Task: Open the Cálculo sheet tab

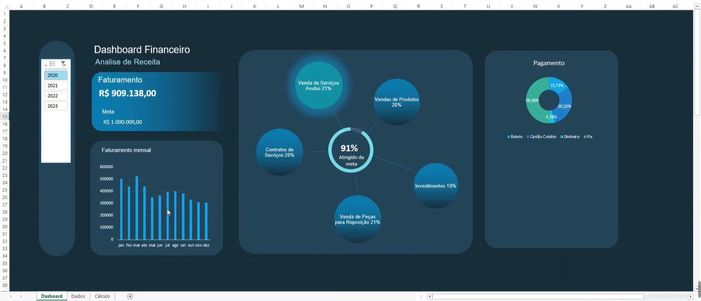Action: tap(102, 296)
